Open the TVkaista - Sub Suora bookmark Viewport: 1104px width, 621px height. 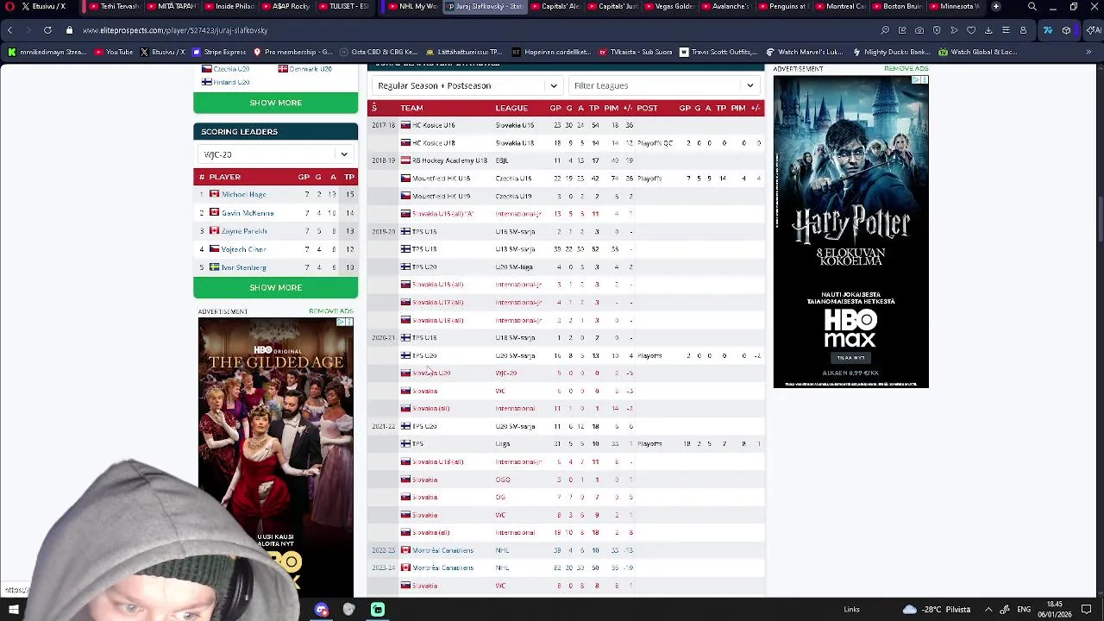637,52
